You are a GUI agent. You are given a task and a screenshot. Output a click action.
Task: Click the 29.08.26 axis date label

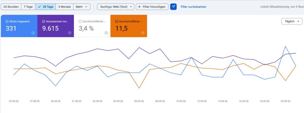coord(56,101)
